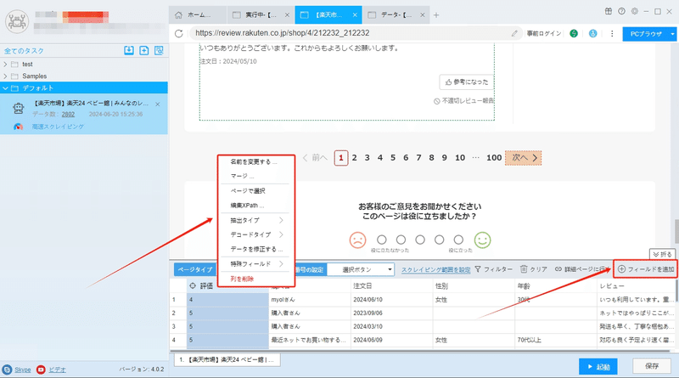The height and width of the screenshot is (378, 679).
Task: Switch to the ホーム tab
Action: 198,15
